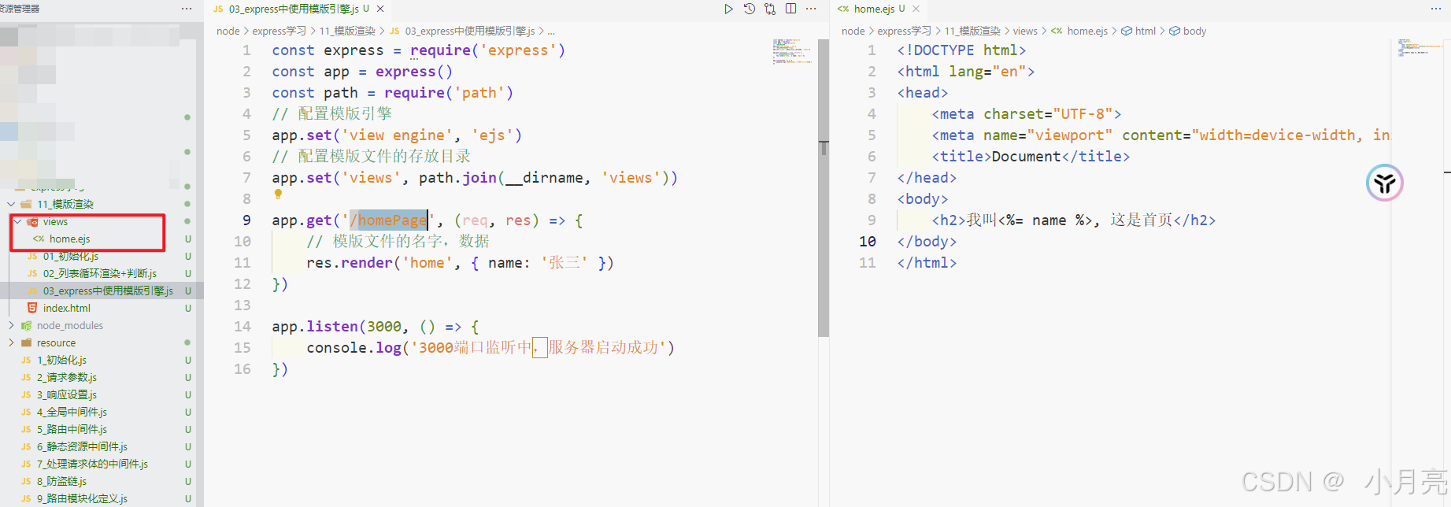1451x507 pixels.
Task: Click the open changes compare icon
Action: pos(770,9)
